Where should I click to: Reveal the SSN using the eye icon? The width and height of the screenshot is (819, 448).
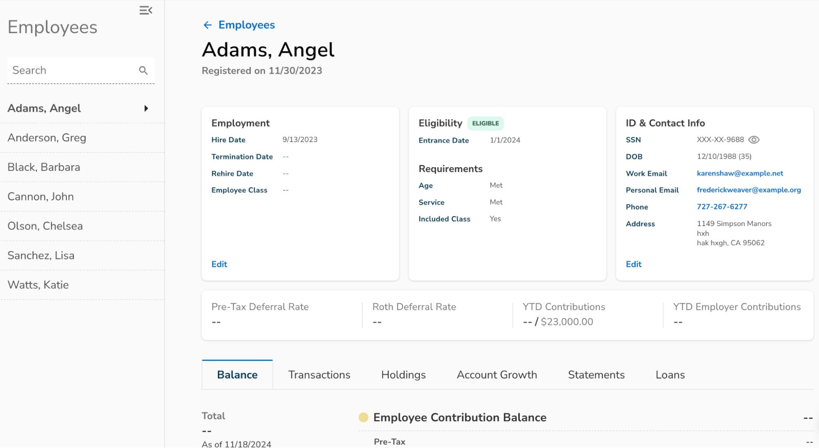point(753,140)
